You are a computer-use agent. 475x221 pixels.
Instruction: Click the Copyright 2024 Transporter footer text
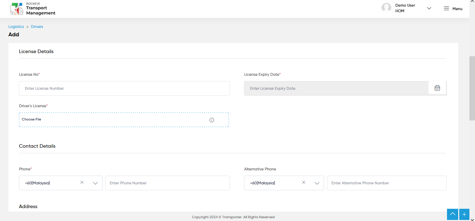click(x=233, y=217)
